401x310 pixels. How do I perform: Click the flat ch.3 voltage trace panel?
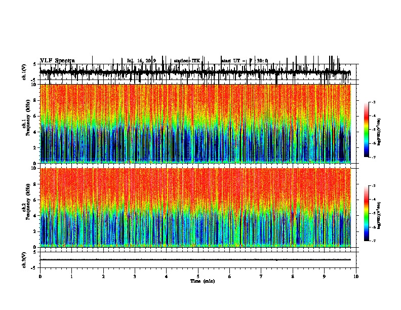point(198,260)
